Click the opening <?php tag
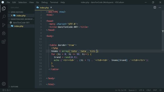Screen dimensions: 164x92 click(x=55, y=48)
